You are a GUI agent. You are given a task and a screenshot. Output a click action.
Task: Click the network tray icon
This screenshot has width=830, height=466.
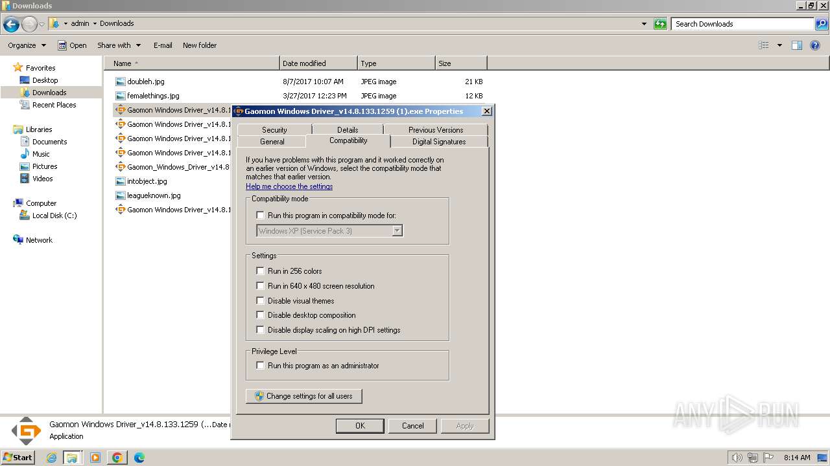753,458
